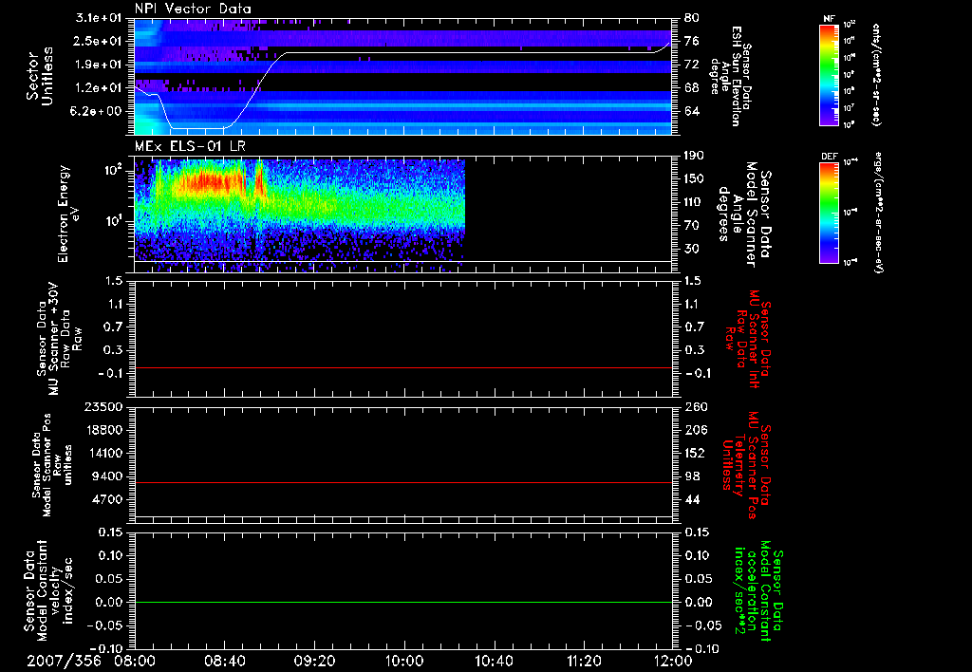
Task: Click the "3.1e+01" sector tick label
Action: (99, 18)
